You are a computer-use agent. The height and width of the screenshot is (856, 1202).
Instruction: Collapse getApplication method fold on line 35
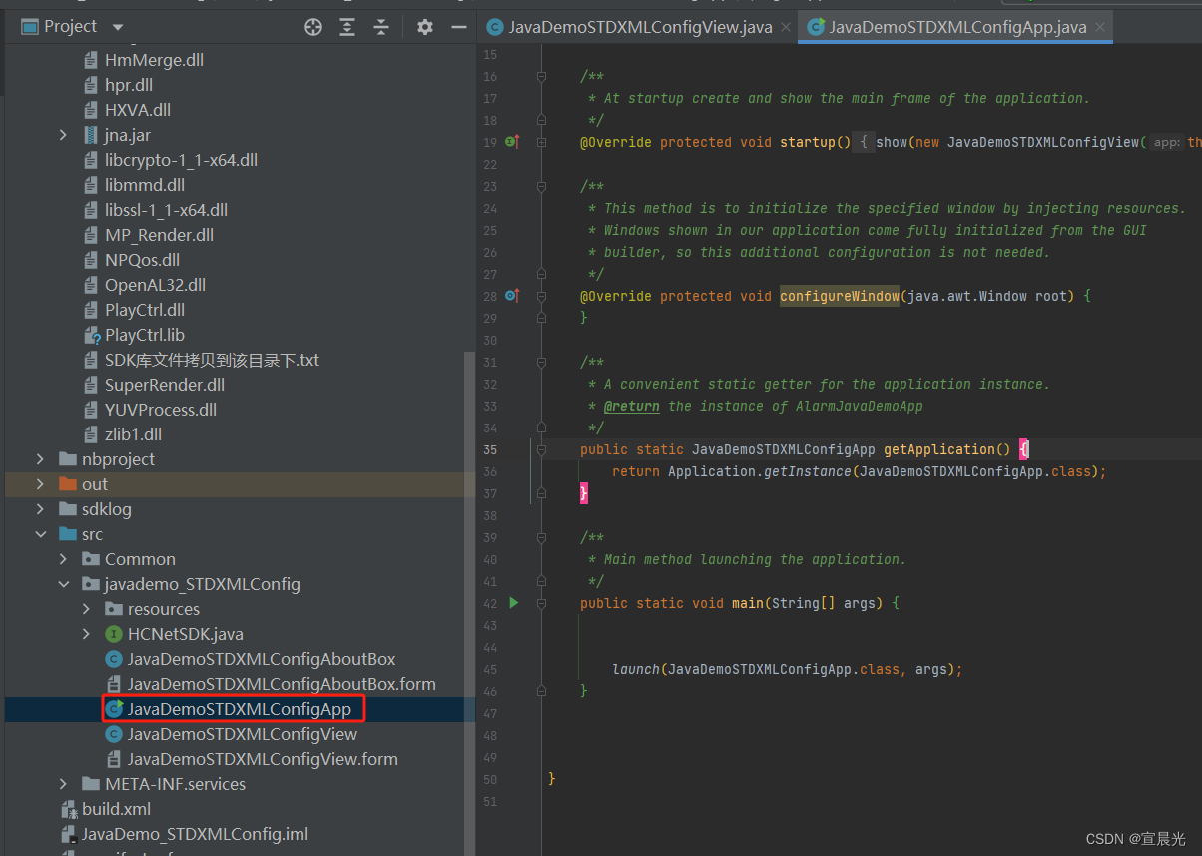[x=541, y=449]
